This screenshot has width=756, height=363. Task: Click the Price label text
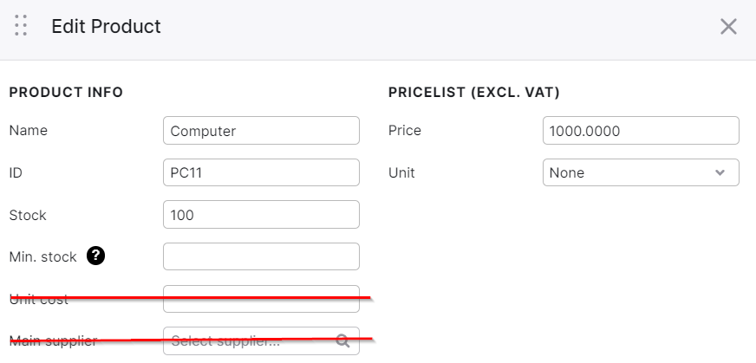[405, 131]
